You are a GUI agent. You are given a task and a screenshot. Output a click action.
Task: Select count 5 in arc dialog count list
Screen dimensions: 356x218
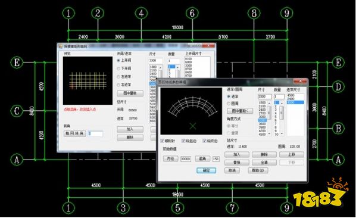(x=277, y=117)
